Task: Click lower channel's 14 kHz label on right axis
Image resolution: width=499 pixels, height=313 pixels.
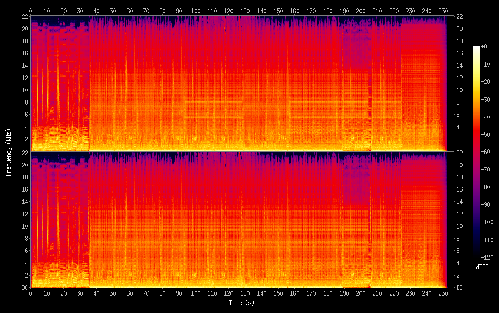Action: 459,202
